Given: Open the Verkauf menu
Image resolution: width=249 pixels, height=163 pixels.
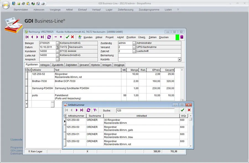Looking at the screenshot, I should click(x=96, y=10).
